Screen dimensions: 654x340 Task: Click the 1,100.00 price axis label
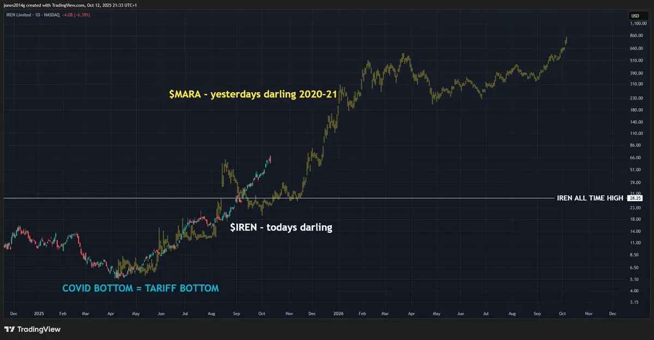637,23
